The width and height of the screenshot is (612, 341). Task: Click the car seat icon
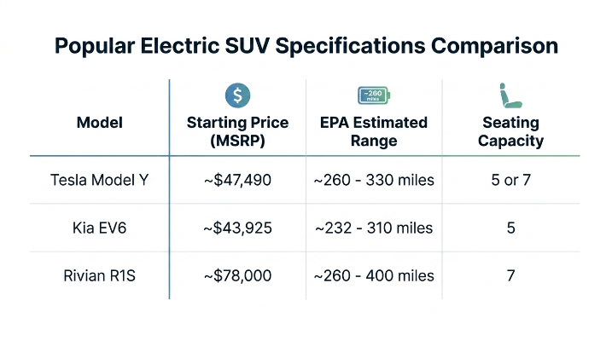pos(510,95)
